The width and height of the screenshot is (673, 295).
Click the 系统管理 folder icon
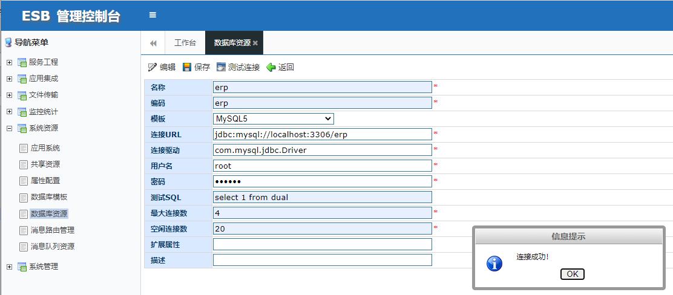click(22, 267)
